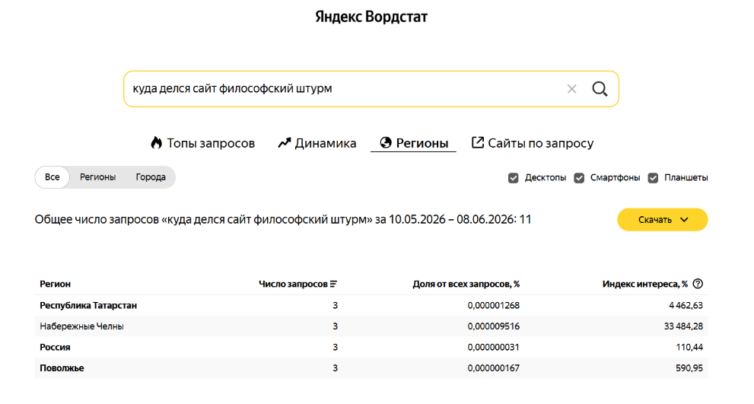Viewport: 754px width, 404px height.
Task: Click the value 0,000001268
Action: tap(493, 305)
